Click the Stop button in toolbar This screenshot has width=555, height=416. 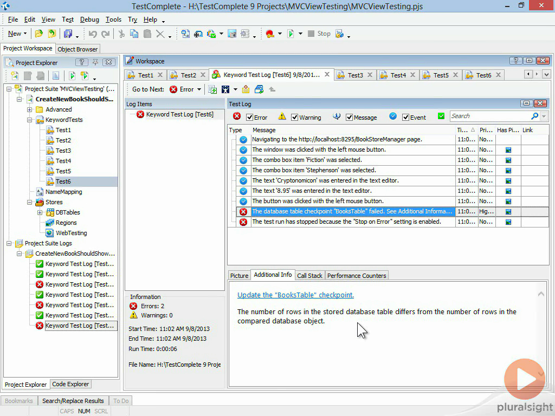(x=319, y=34)
